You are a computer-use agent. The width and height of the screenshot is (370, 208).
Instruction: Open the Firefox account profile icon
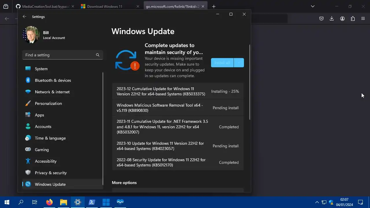342,18
